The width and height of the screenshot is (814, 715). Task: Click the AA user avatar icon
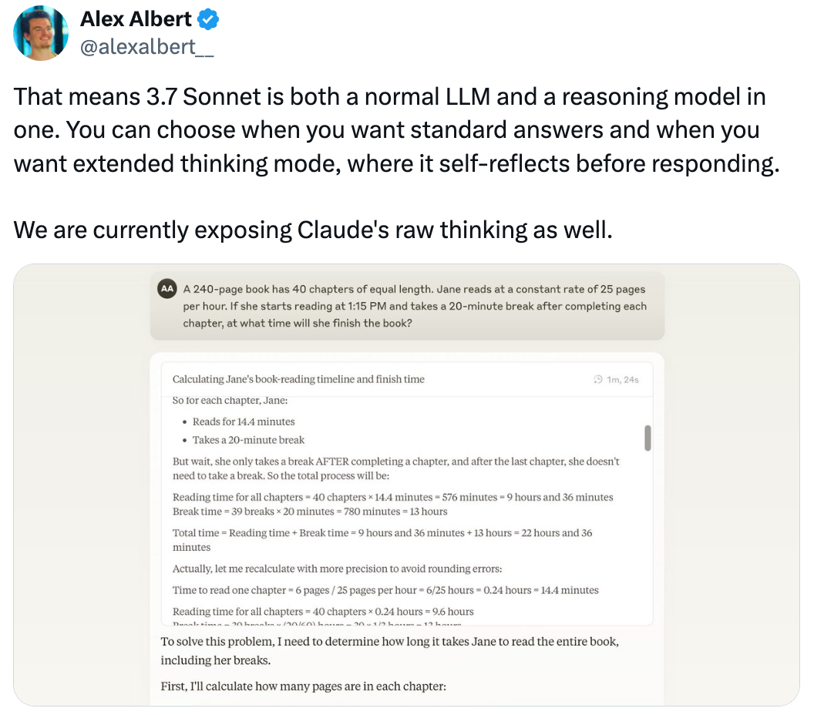(x=167, y=289)
